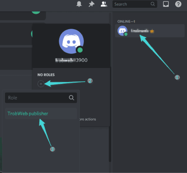The image size is (187, 173).
Task: Click the ONLINE—1 group header
Action: pos(126,21)
